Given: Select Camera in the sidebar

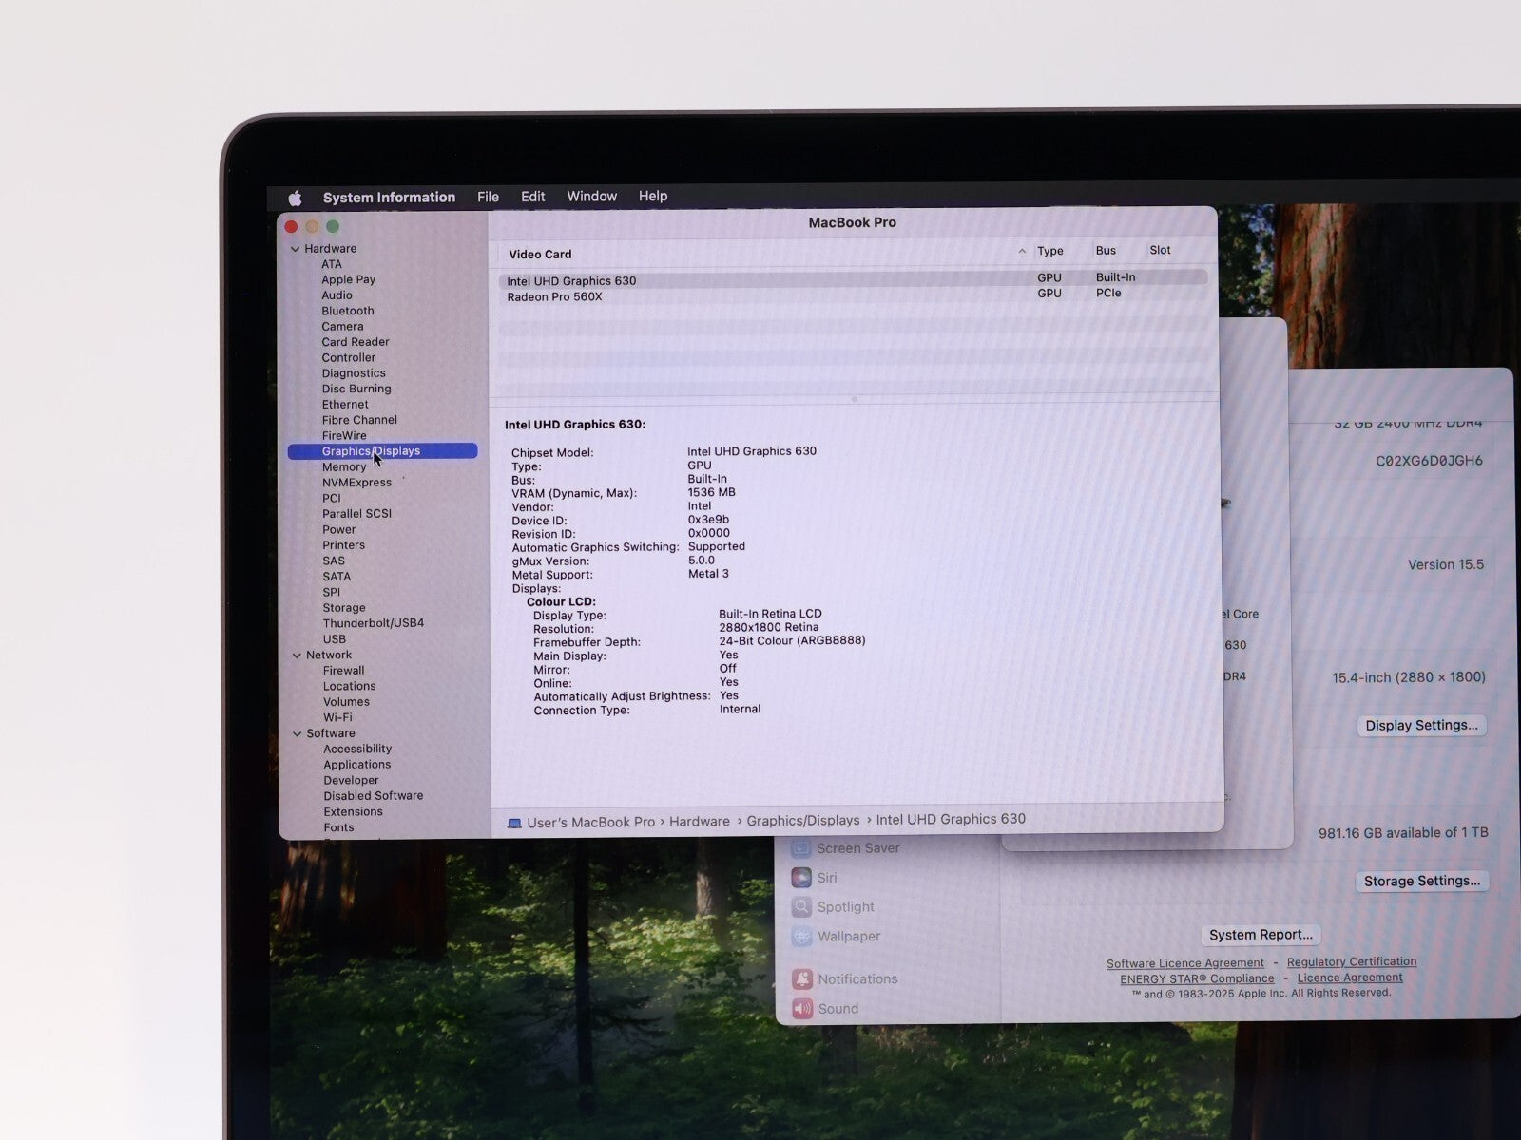Looking at the screenshot, I should 342,326.
